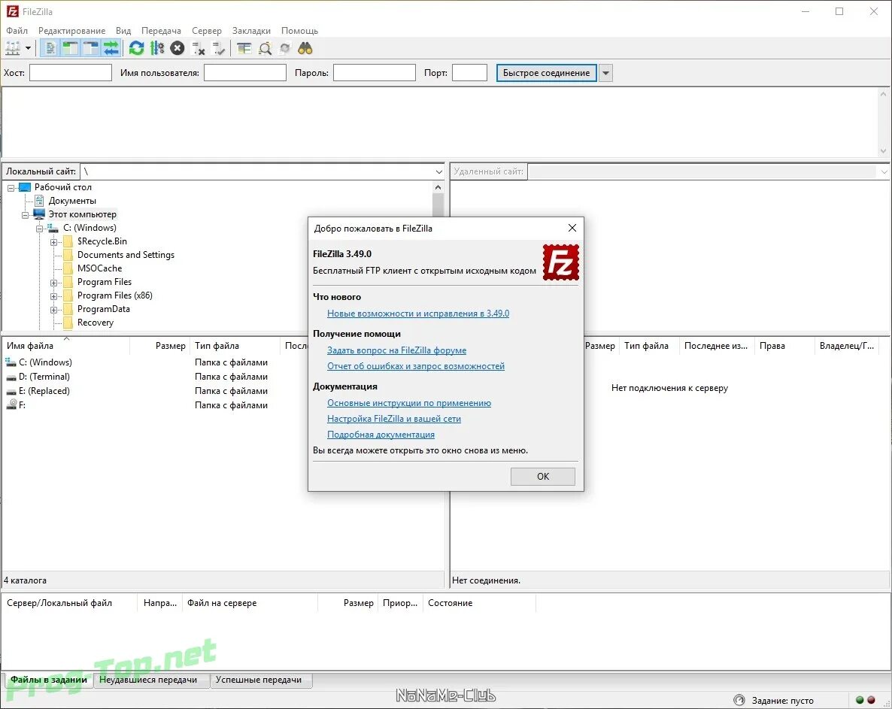892x709 pixels.
Task: Expand the Program Files folder node
Action: click(53, 283)
